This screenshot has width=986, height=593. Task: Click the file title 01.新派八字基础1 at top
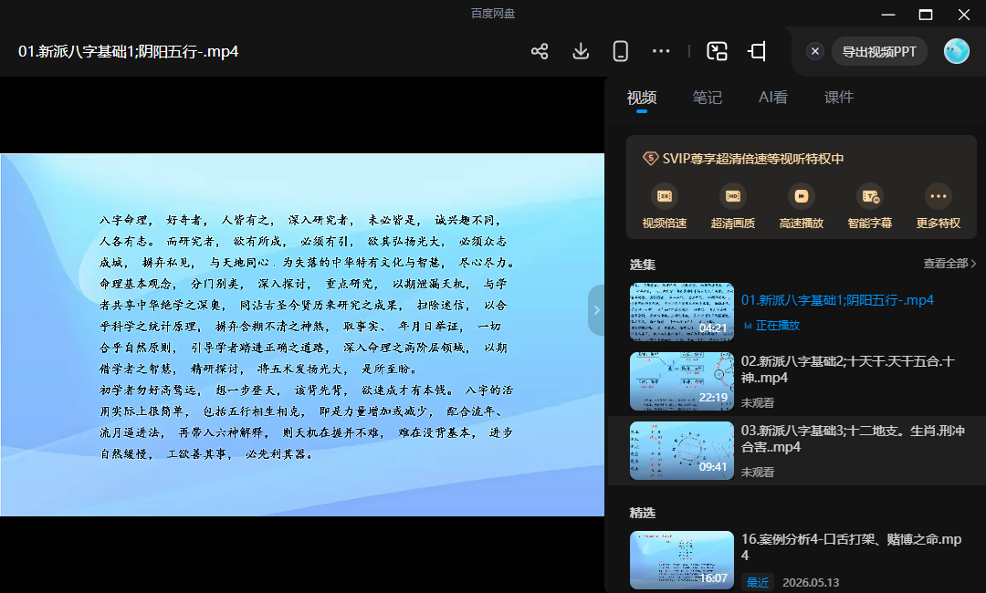coord(129,51)
